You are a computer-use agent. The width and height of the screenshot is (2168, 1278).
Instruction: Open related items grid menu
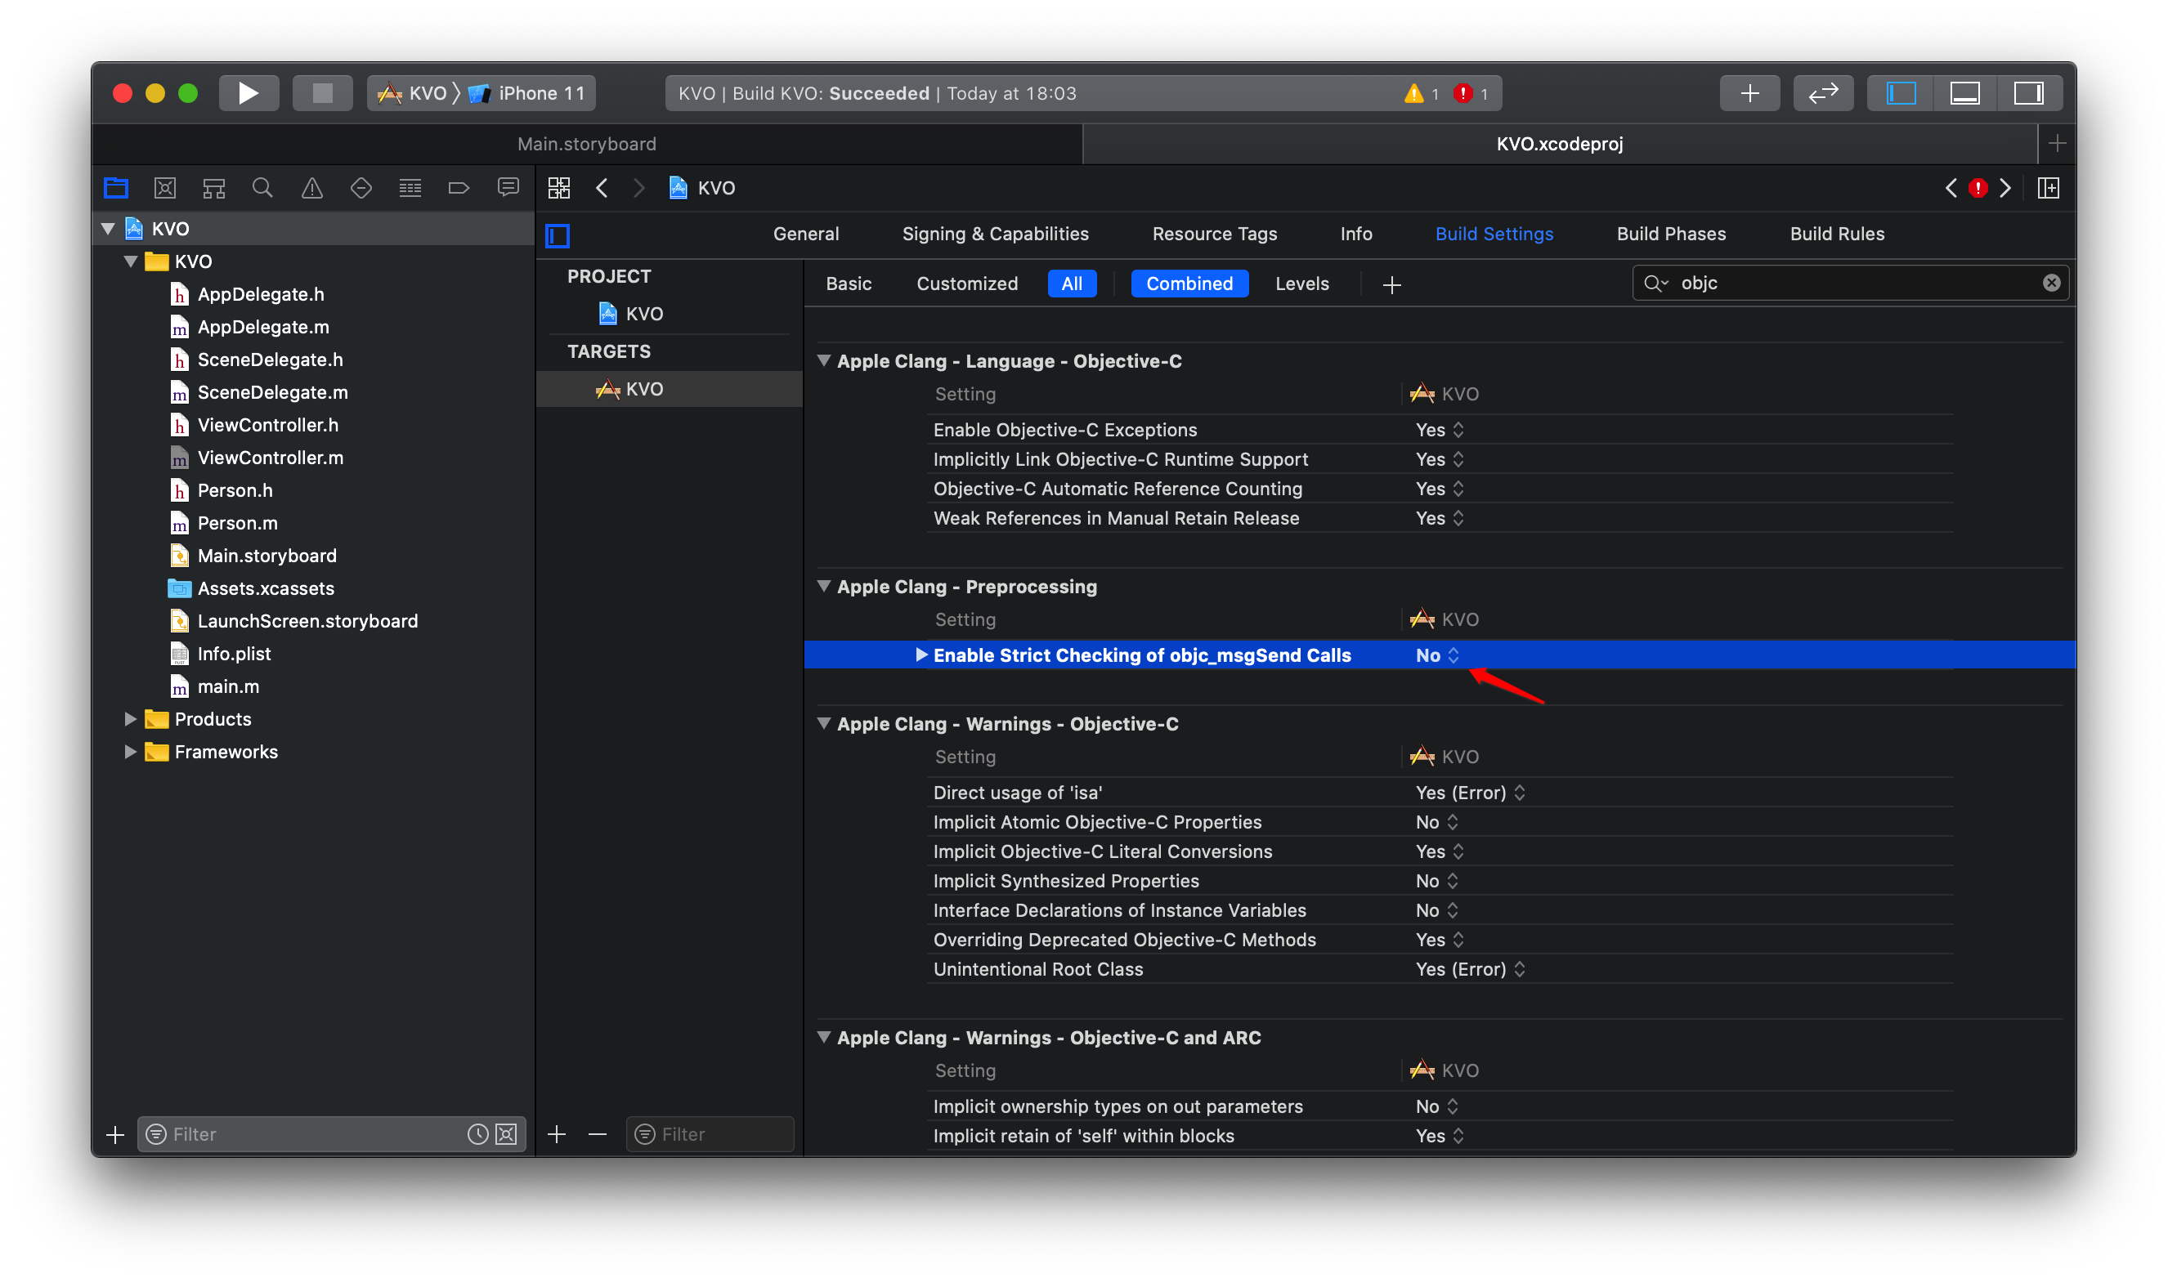tap(559, 188)
